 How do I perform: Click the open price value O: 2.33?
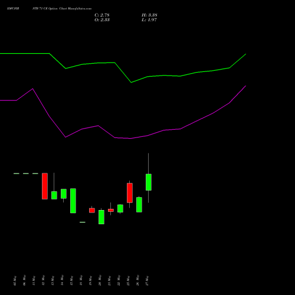tap(102, 20)
